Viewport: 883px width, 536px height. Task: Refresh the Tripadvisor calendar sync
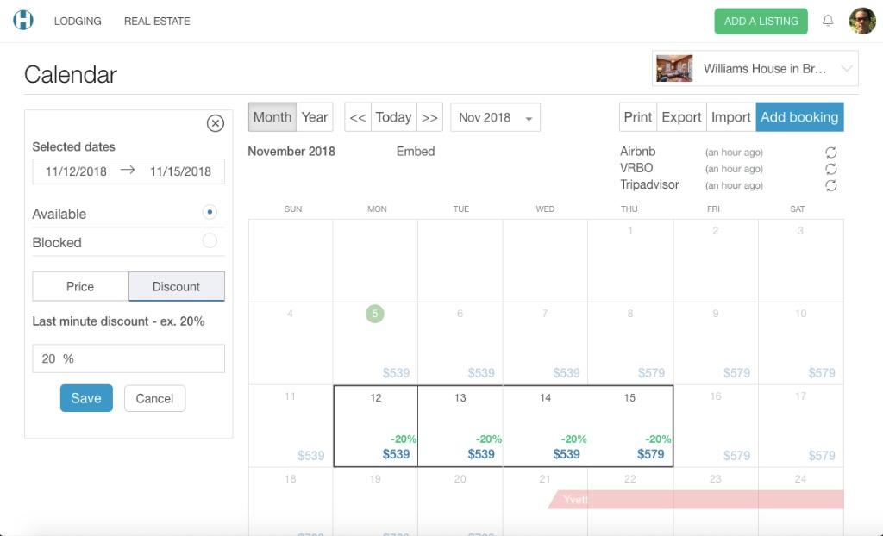pyautogui.click(x=831, y=185)
